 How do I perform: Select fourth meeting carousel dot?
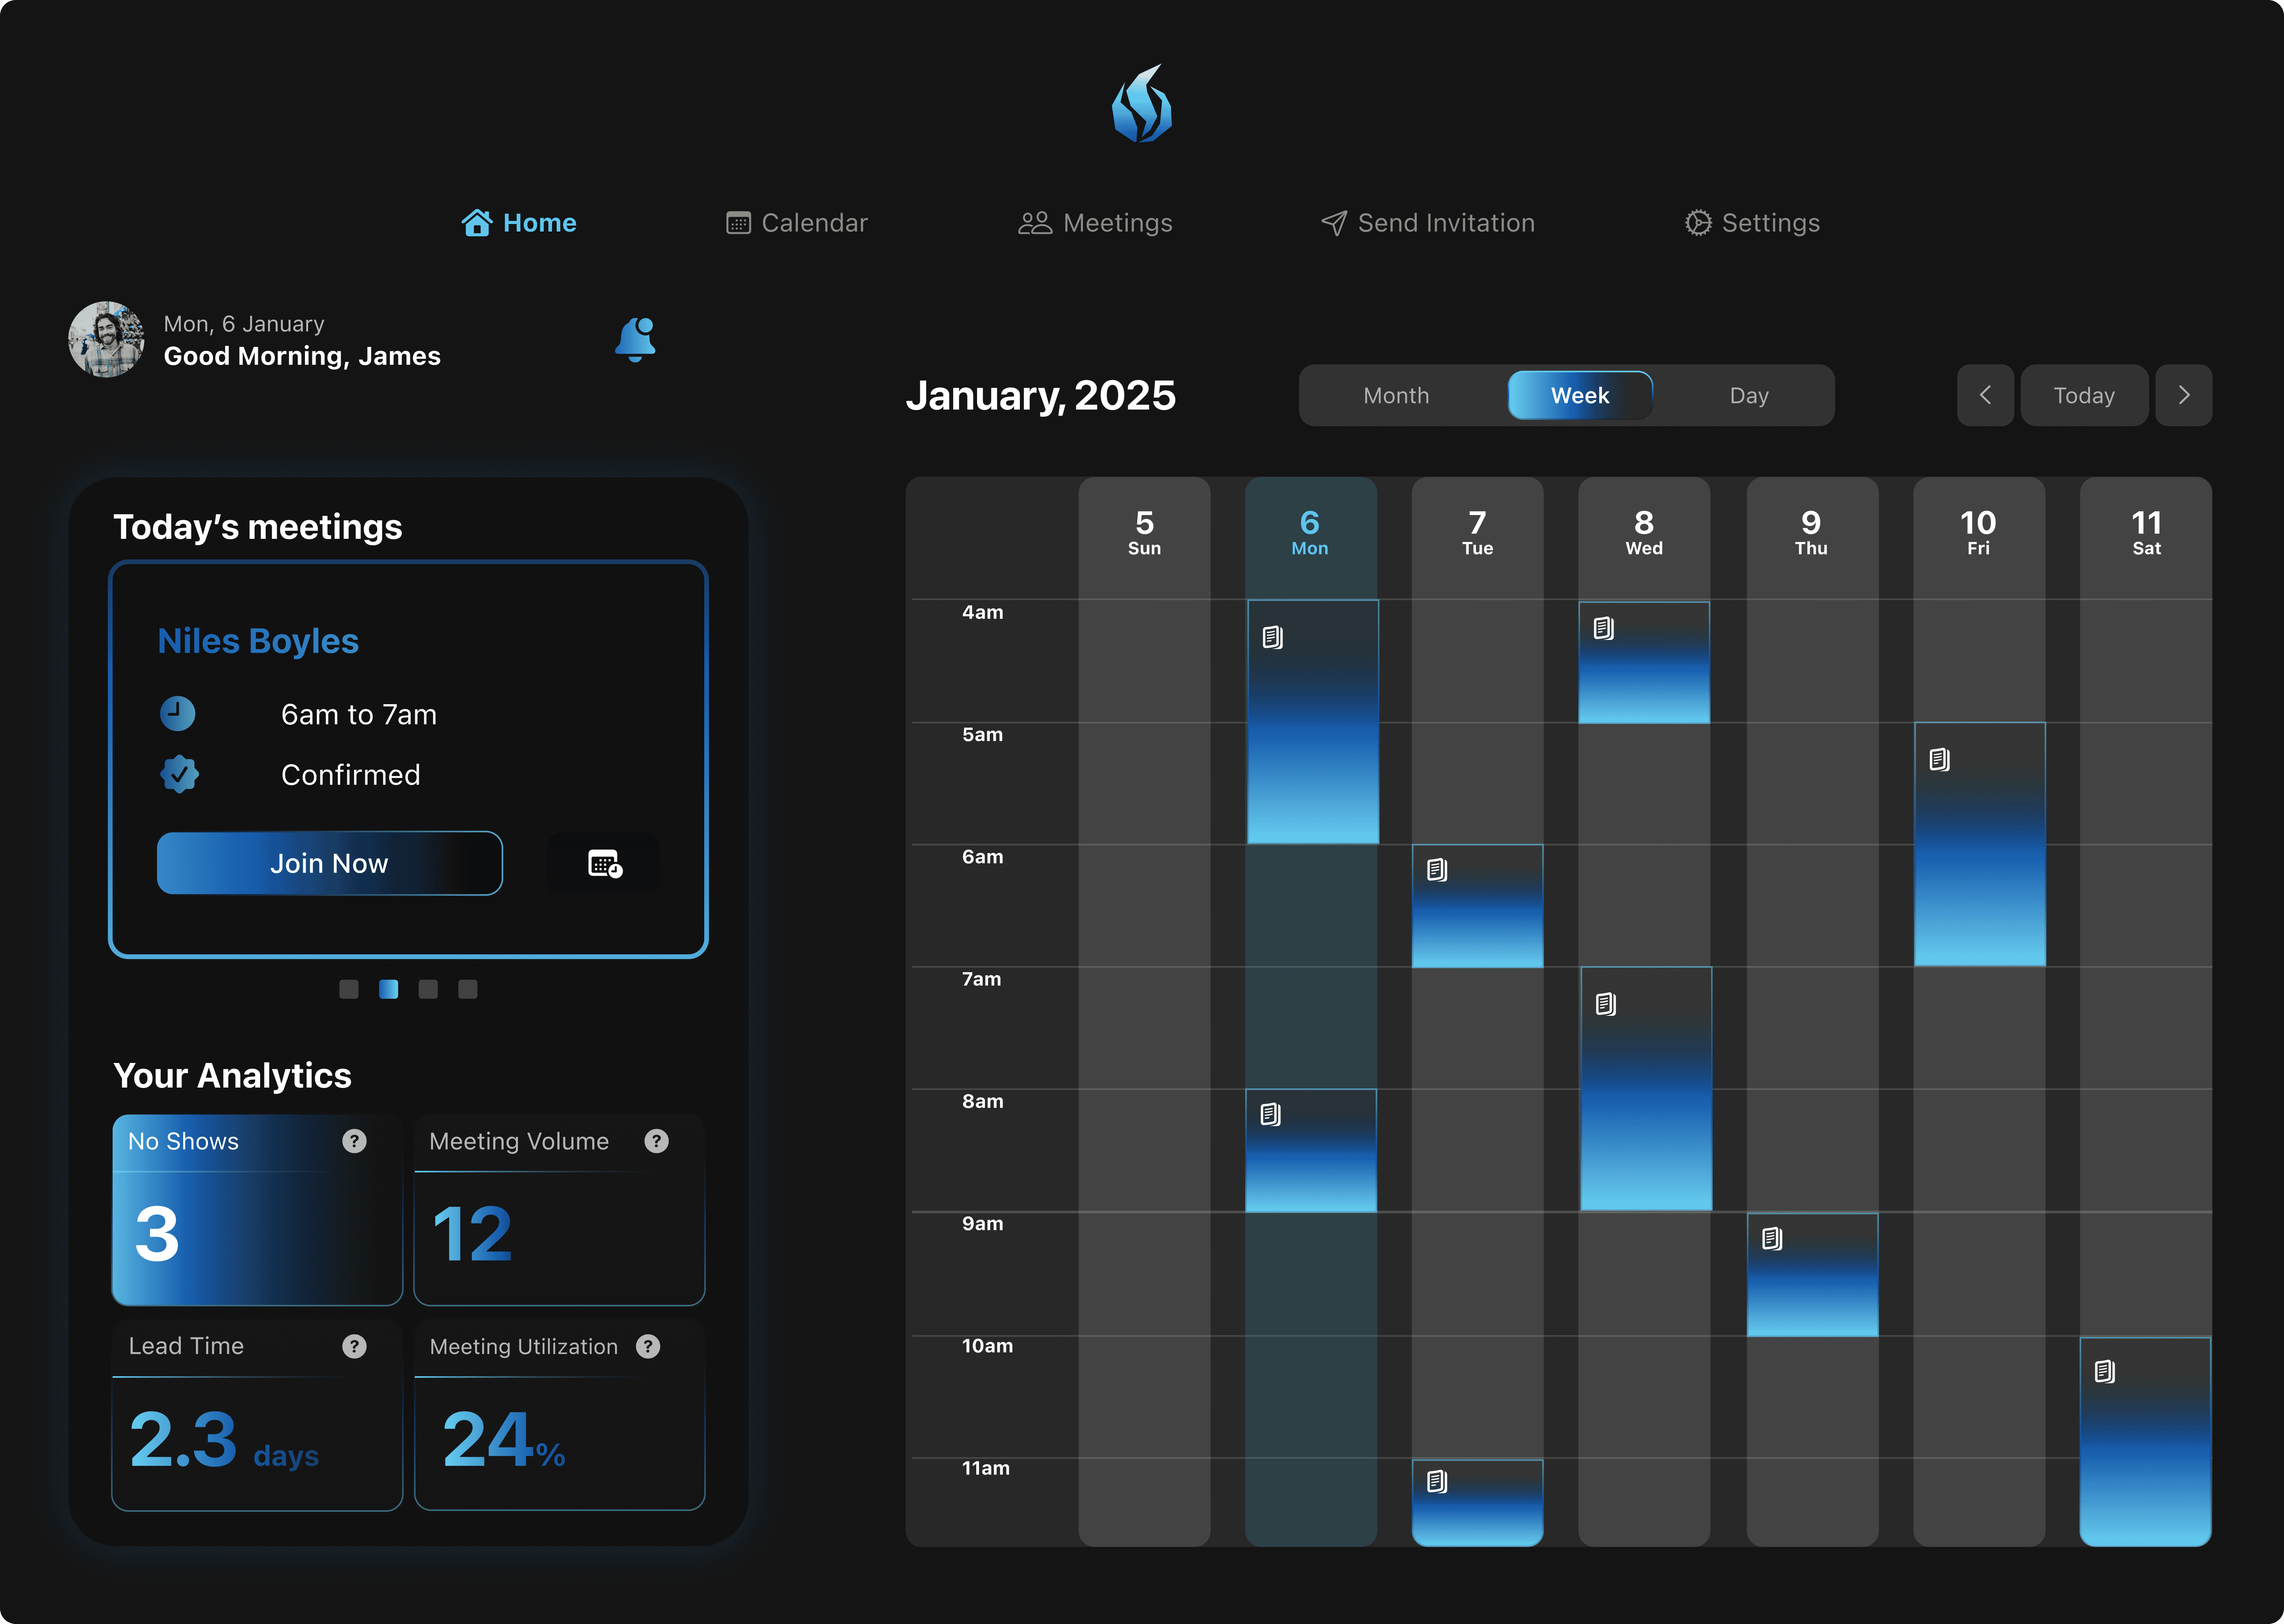(468, 989)
